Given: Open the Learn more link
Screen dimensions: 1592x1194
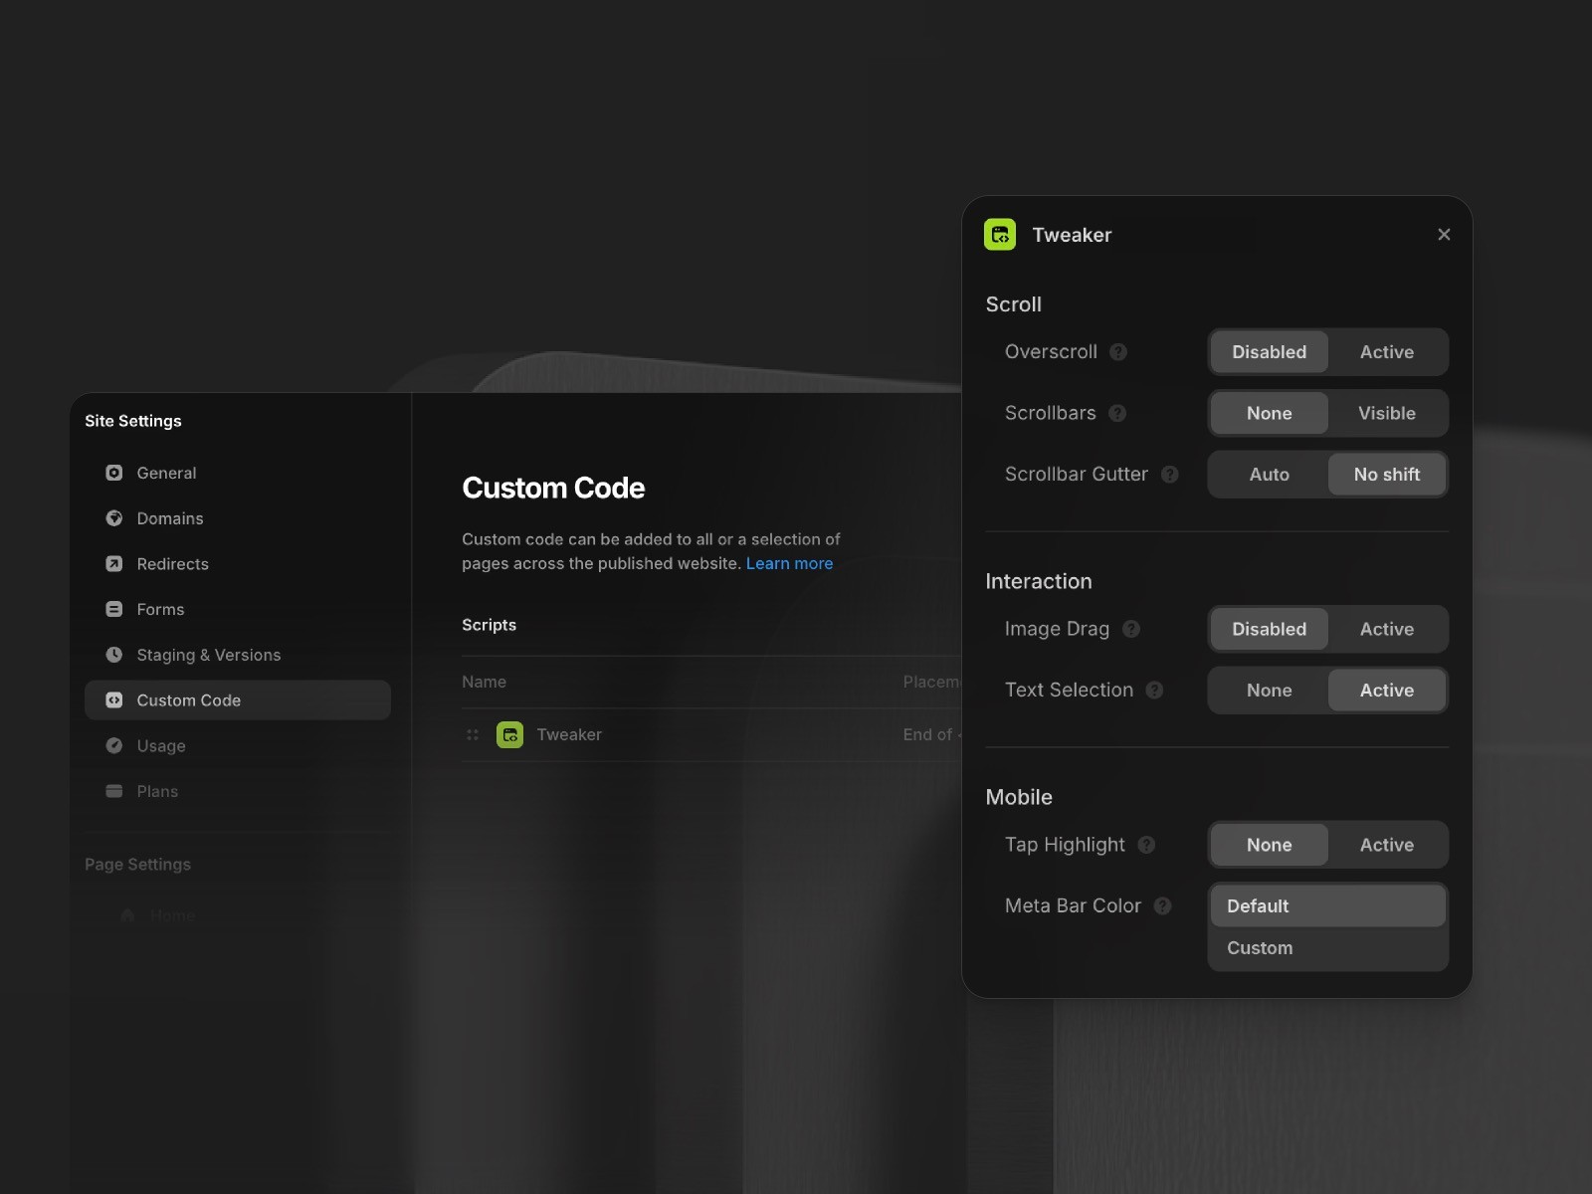Looking at the screenshot, I should click(x=789, y=563).
